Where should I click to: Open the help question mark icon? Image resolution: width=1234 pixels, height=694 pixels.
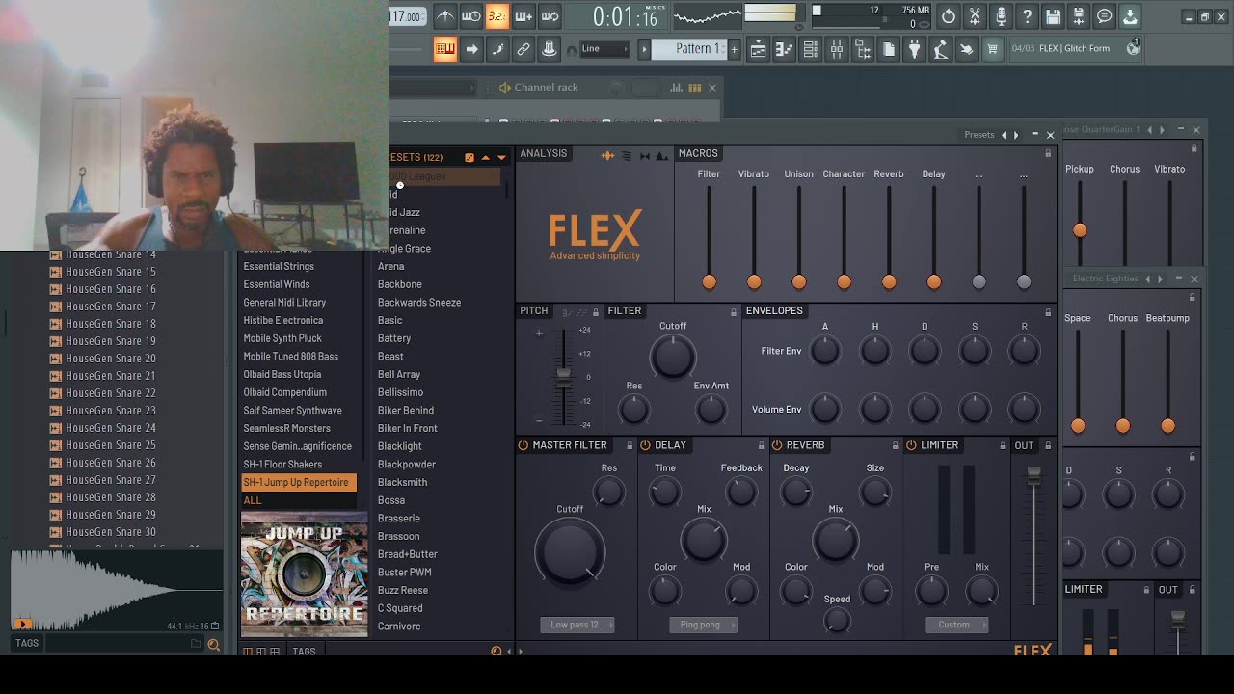pos(1027,16)
